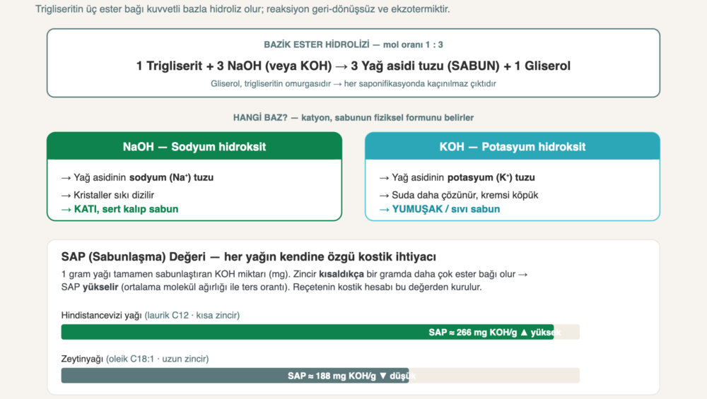Screen dimensions: 707x399
Task: Click the green 'NaOH — Sodyum hidroksit' card header
Action: pyautogui.click(x=194, y=146)
